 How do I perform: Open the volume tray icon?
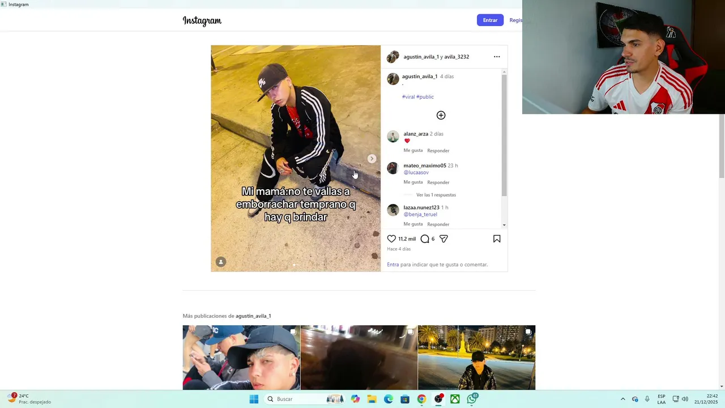coord(685,399)
